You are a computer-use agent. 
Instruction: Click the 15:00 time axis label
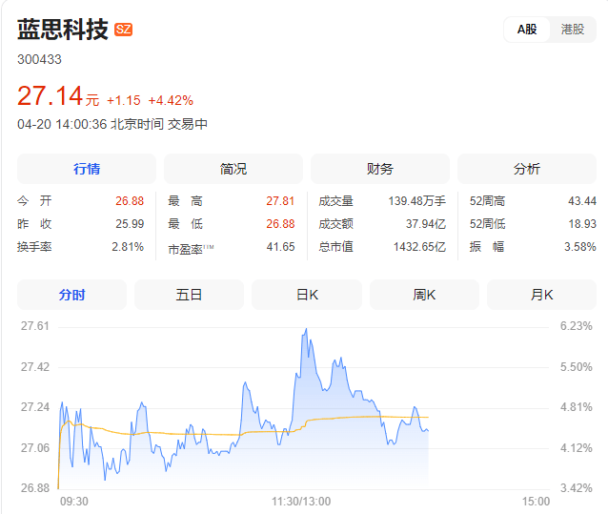click(x=536, y=502)
